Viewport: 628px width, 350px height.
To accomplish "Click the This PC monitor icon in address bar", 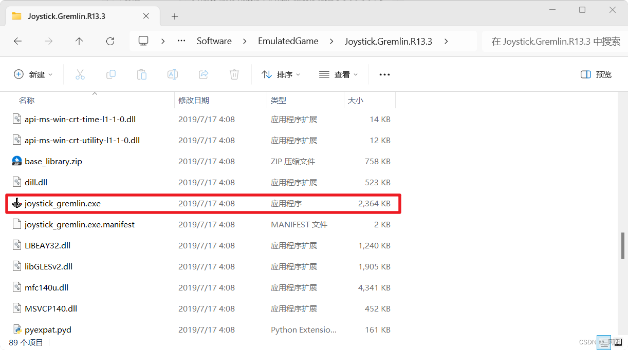I will 143,41.
